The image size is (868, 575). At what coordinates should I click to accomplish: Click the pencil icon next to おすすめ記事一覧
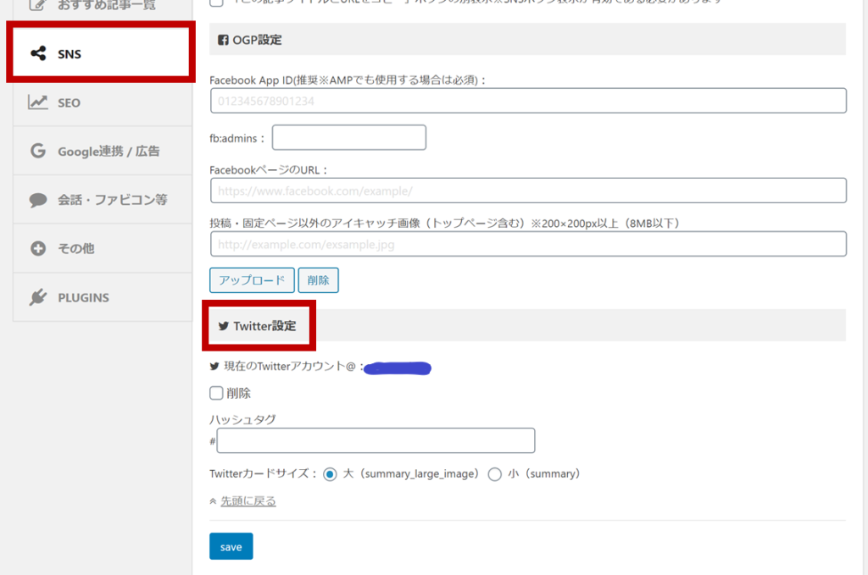click(x=37, y=6)
